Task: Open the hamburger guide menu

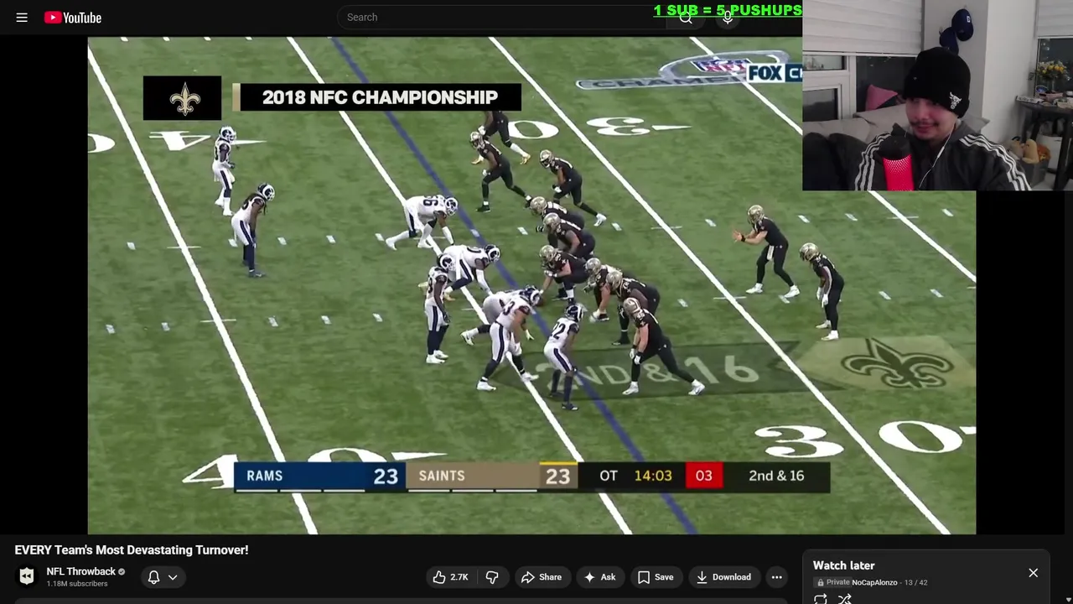Action: (22, 17)
